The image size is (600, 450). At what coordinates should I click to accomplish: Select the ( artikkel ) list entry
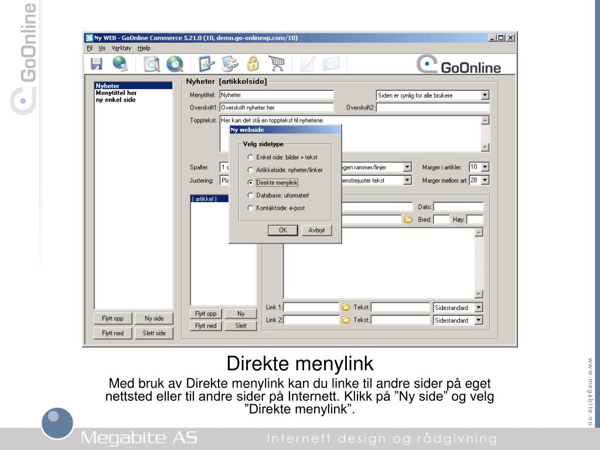[x=210, y=199]
